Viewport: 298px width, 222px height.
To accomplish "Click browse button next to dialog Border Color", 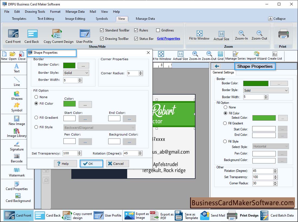I will pyautogui.click(x=83, y=66).
